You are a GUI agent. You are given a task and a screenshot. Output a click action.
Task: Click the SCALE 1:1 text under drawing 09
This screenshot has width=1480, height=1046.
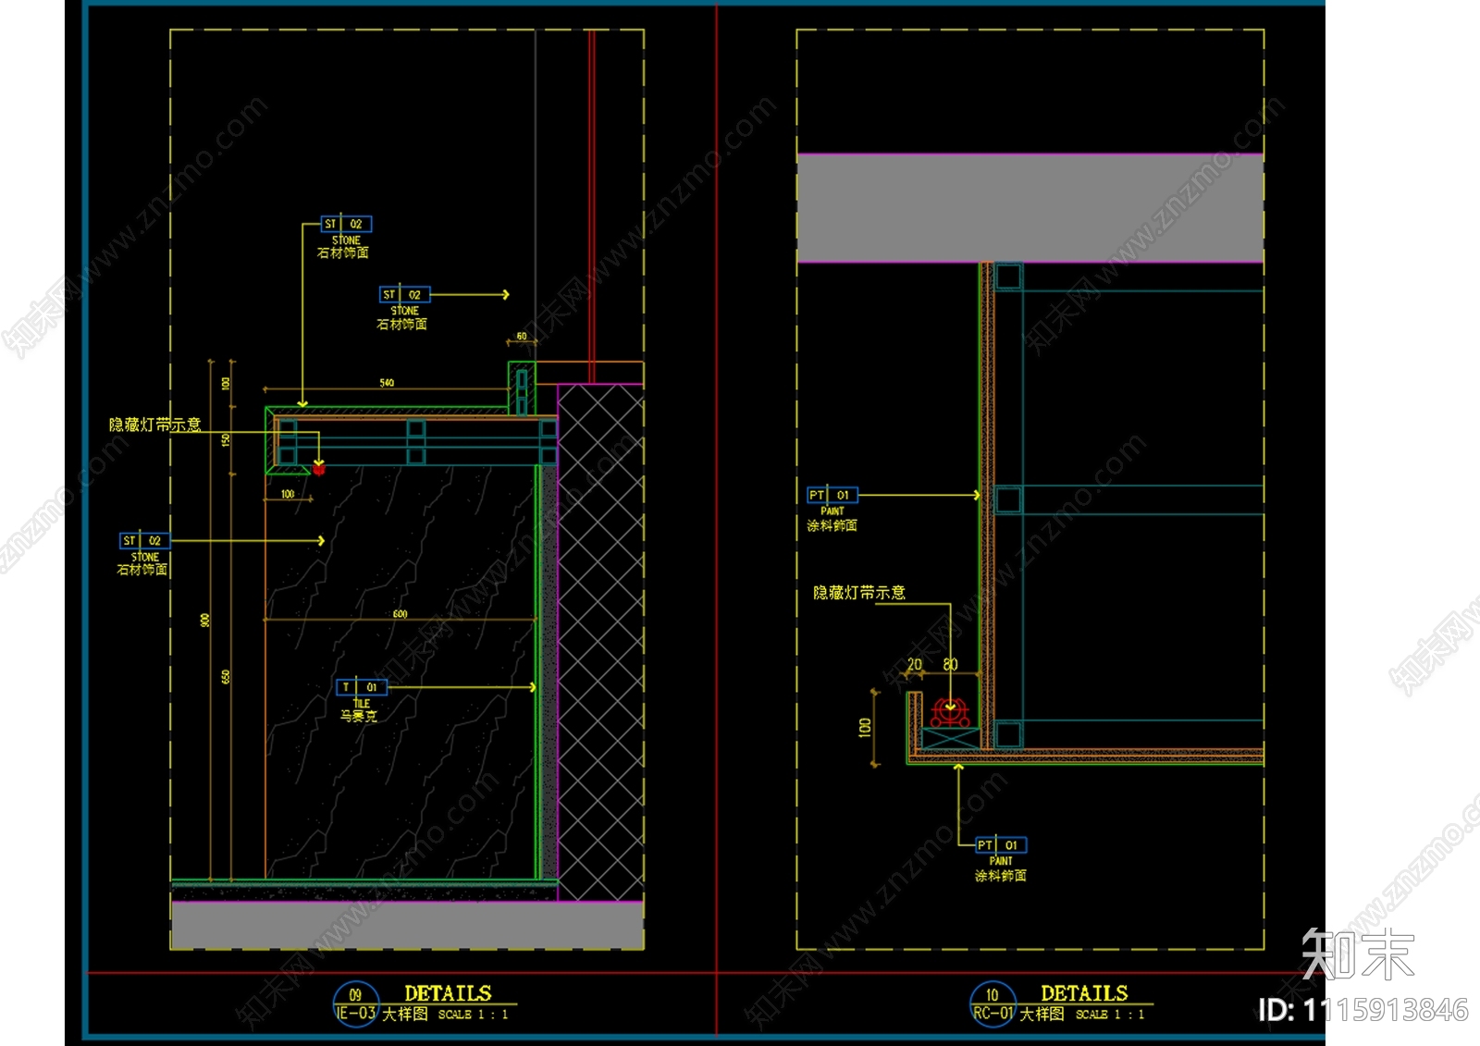coord(473,1015)
